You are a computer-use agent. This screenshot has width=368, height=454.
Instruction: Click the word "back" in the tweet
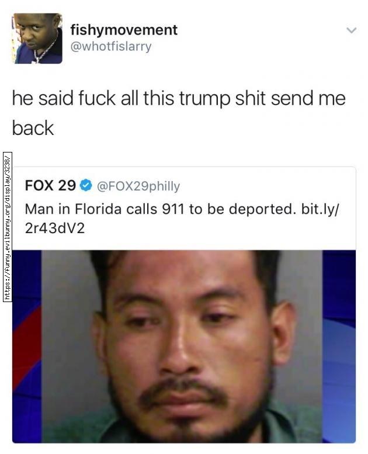pos(33,128)
